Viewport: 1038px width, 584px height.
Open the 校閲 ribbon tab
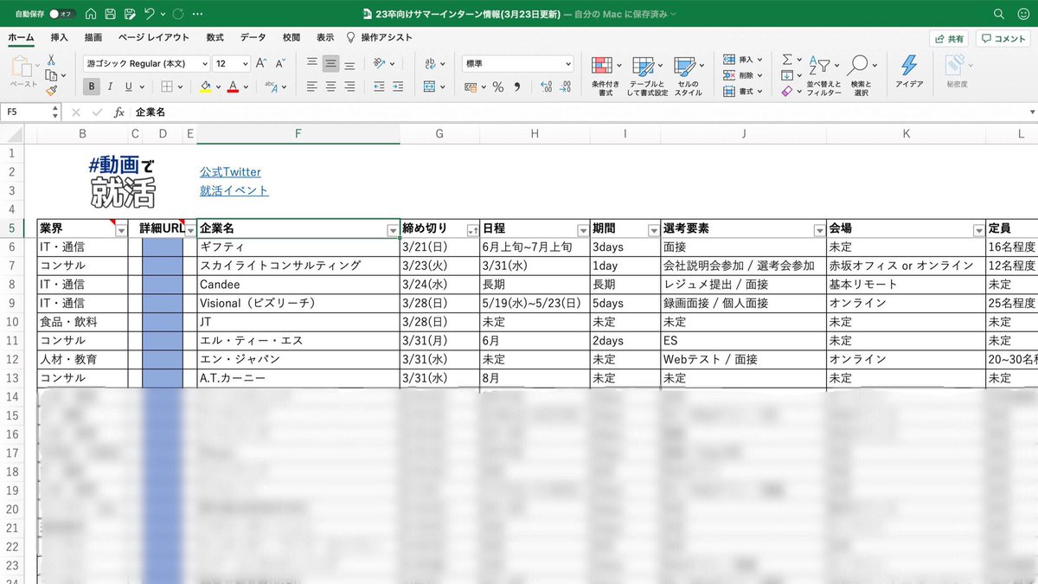[292, 38]
